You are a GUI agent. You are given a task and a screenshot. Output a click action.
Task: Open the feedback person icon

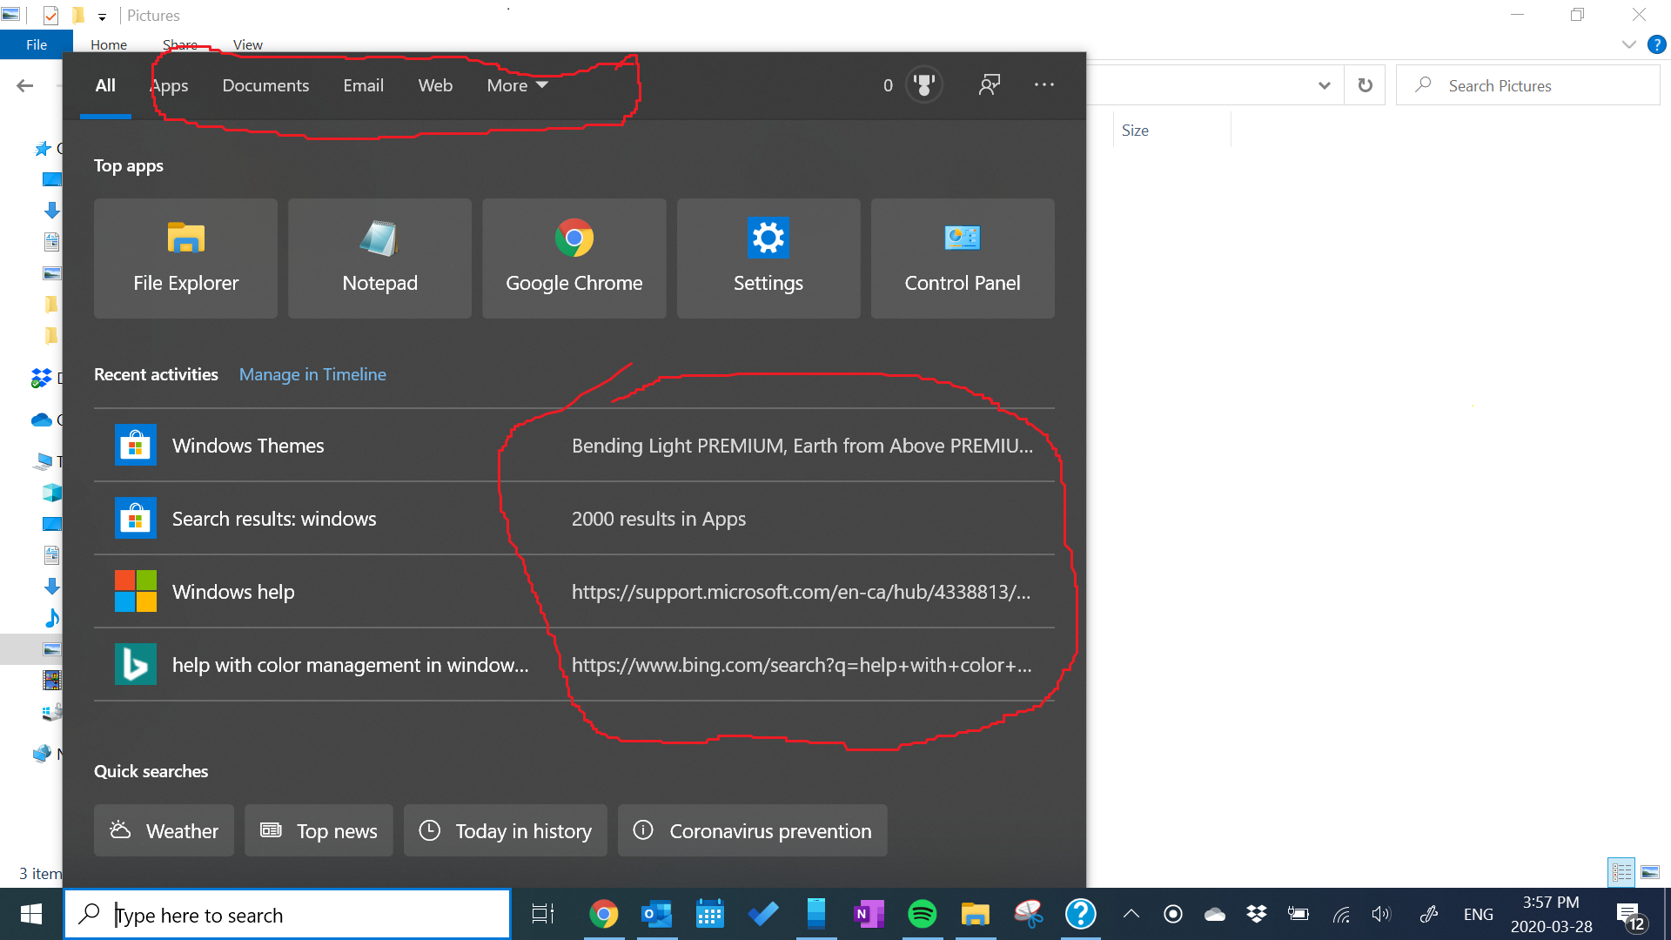[990, 84]
